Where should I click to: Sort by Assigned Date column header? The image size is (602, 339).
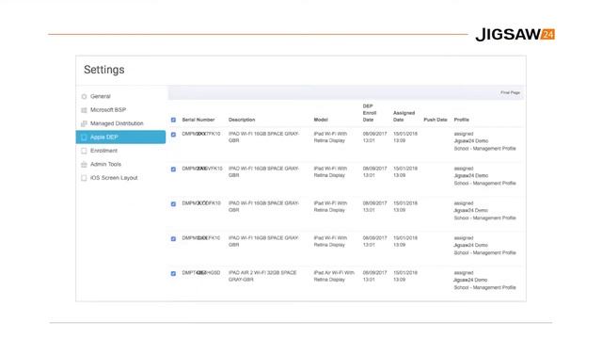(x=404, y=117)
